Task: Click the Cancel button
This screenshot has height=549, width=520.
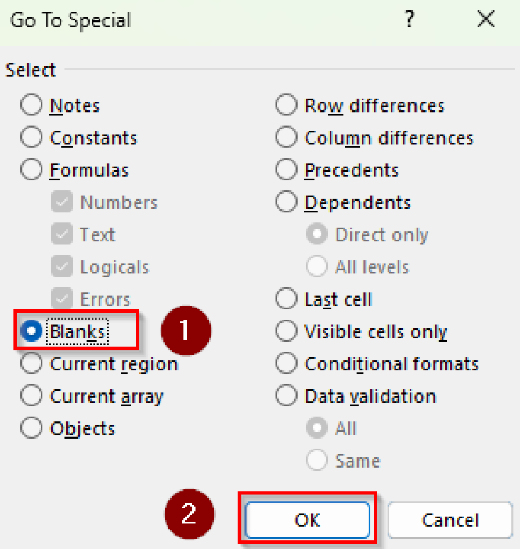Action: pyautogui.click(x=450, y=520)
